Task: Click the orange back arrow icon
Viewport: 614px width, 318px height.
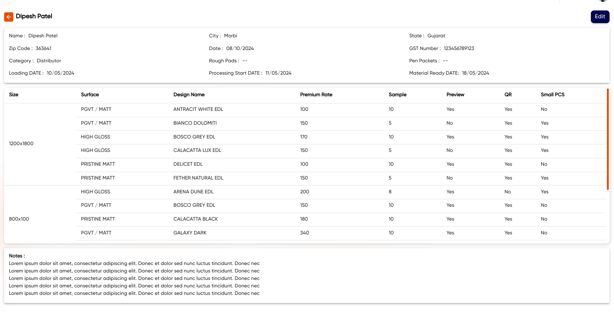Action: [9, 17]
